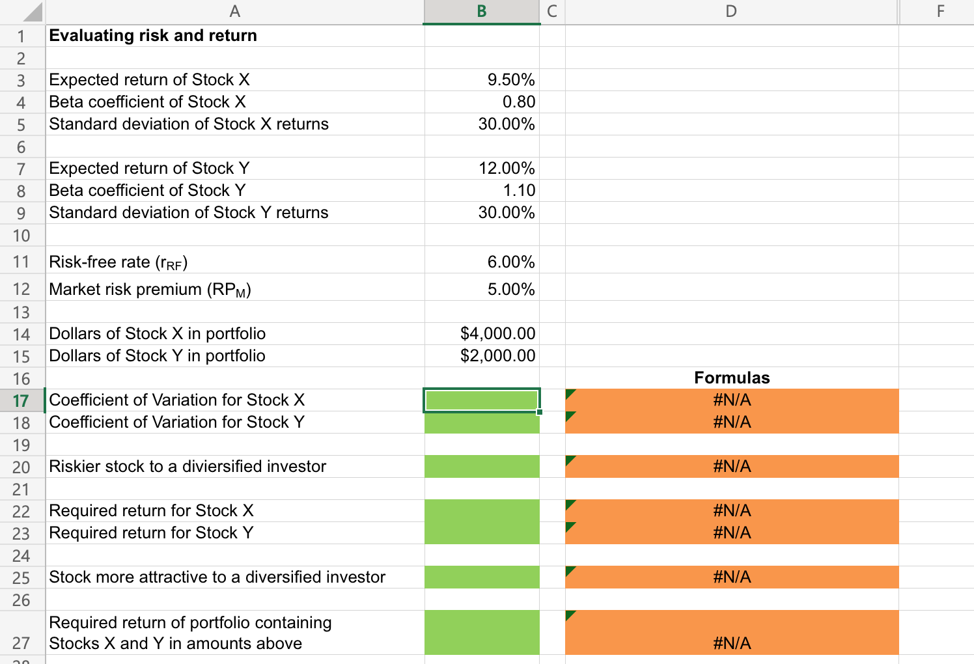Select column B header
The image size is (974, 664).
coord(482,12)
